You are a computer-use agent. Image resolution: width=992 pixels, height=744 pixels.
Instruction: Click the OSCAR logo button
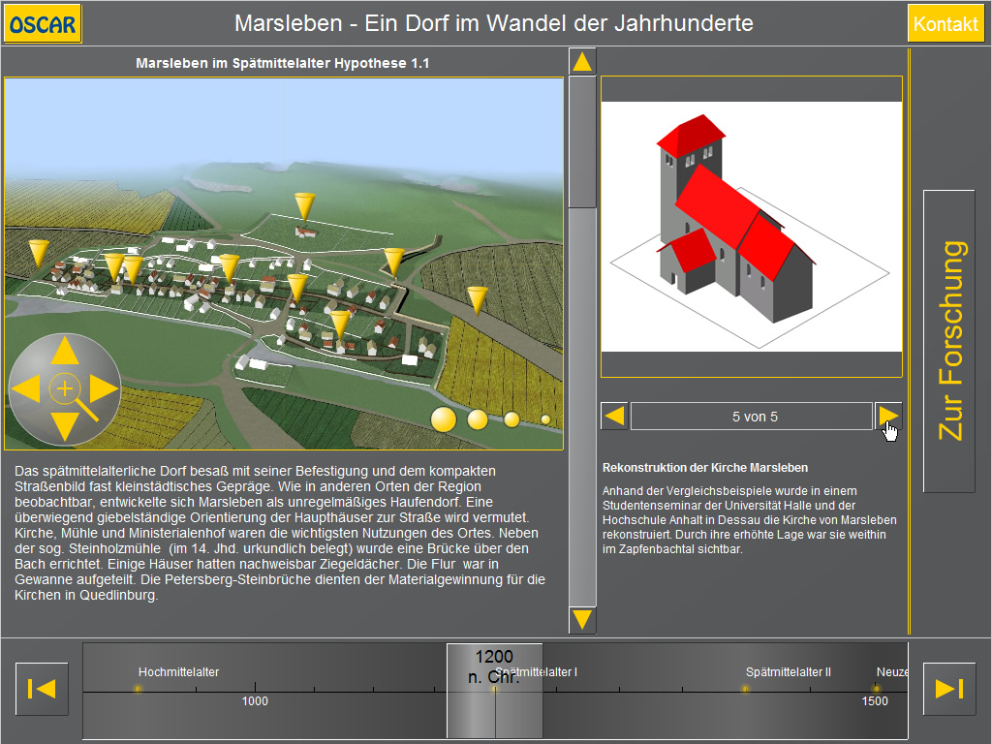[x=43, y=24]
